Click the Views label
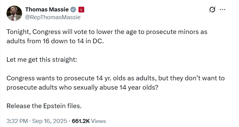This screenshot has height=127, width=239. (x=98, y=121)
